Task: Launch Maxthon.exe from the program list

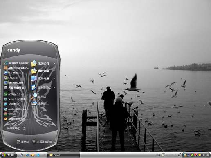Action: click(x=14, y=73)
